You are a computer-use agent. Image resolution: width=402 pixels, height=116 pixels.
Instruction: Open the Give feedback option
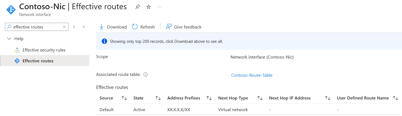[x=184, y=27]
